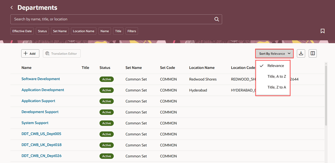The height and width of the screenshot is (163, 335).
Task: Click the Location Name column header
Action: 202,68
